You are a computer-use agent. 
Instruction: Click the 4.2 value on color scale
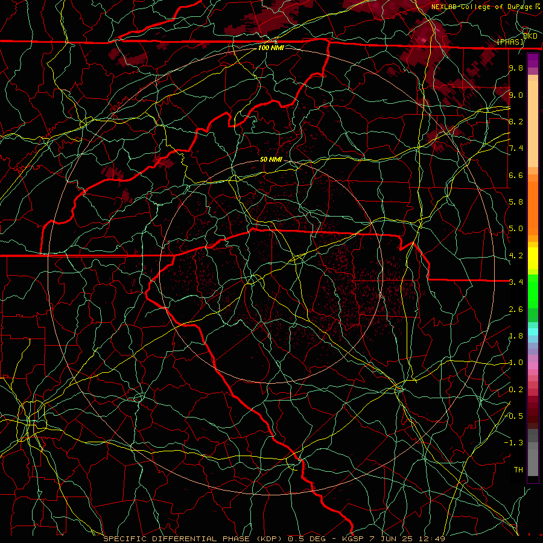click(516, 256)
